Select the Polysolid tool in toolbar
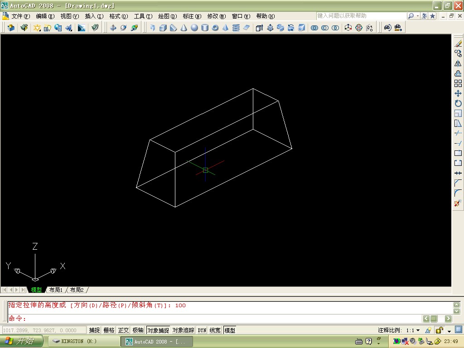 tap(152, 28)
